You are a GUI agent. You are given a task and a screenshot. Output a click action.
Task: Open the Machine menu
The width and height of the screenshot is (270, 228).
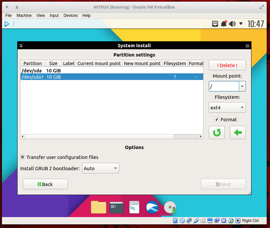tap(24, 16)
